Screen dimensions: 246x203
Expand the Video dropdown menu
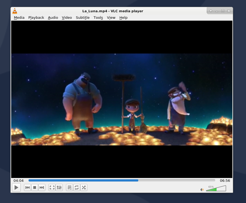(x=67, y=18)
